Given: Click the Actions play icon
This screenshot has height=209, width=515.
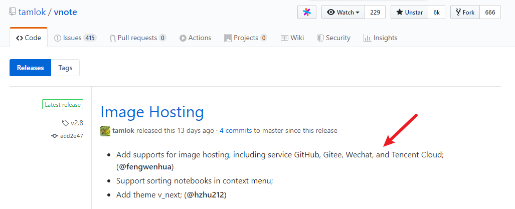Looking at the screenshot, I should click(x=183, y=38).
